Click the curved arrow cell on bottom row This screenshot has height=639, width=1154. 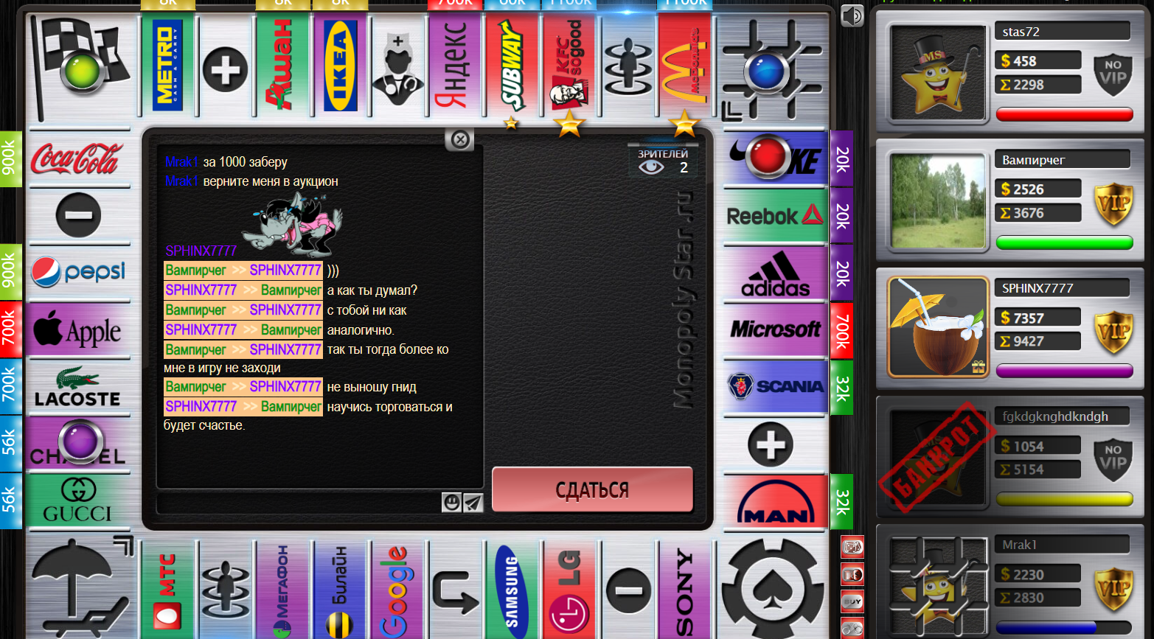pyautogui.click(x=455, y=590)
